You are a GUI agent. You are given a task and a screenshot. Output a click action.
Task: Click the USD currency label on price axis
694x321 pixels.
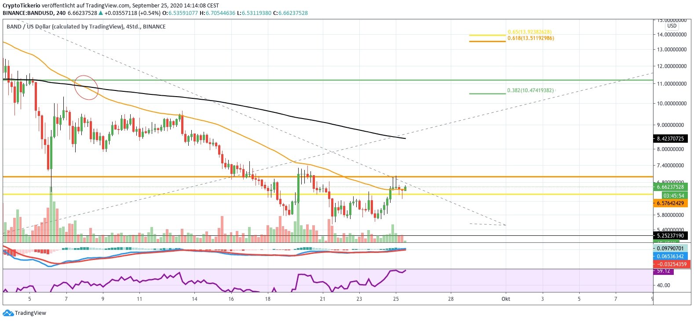[672, 26]
